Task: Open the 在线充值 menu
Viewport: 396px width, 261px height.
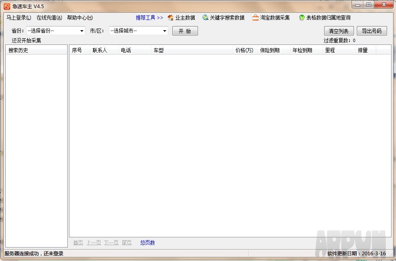Action: (49, 18)
